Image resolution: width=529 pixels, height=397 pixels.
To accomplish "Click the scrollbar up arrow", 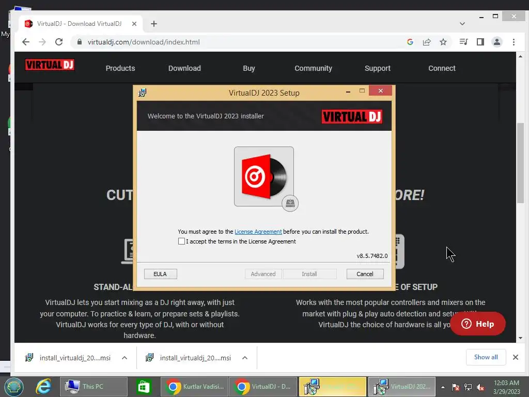I will point(520,56).
